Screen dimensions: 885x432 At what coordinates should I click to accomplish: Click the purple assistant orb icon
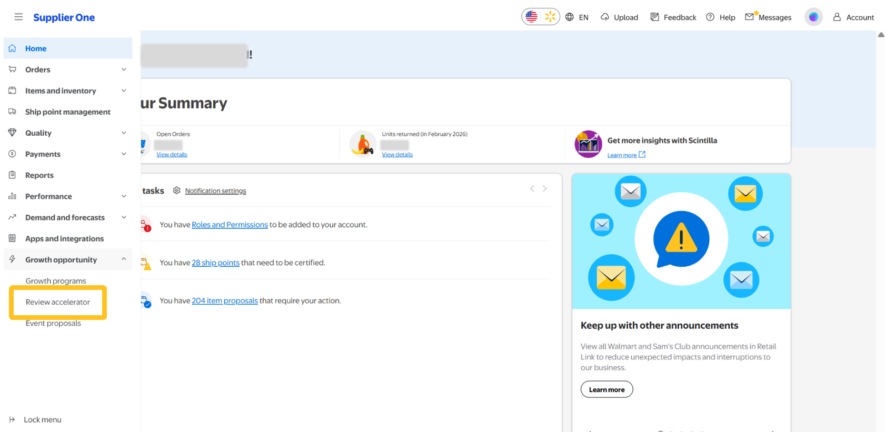coord(813,17)
